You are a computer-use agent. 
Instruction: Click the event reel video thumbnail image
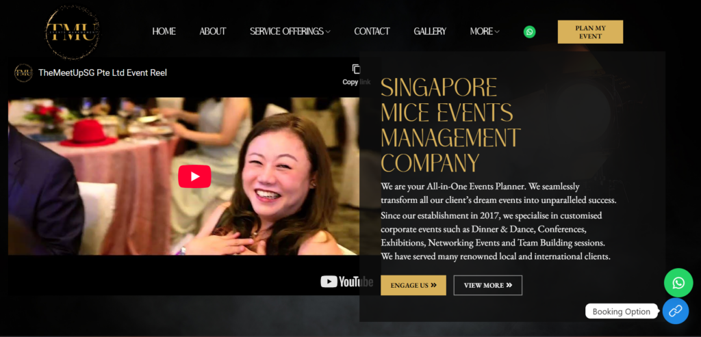coord(183,176)
